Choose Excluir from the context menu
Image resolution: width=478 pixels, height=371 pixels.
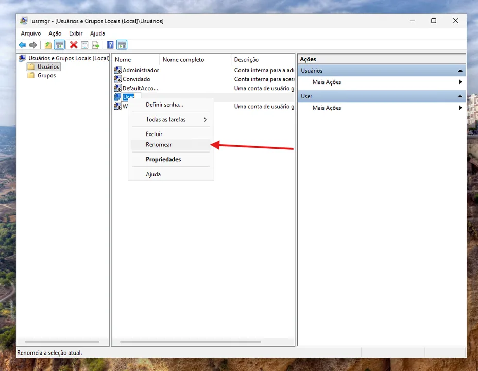pyautogui.click(x=170, y=134)
